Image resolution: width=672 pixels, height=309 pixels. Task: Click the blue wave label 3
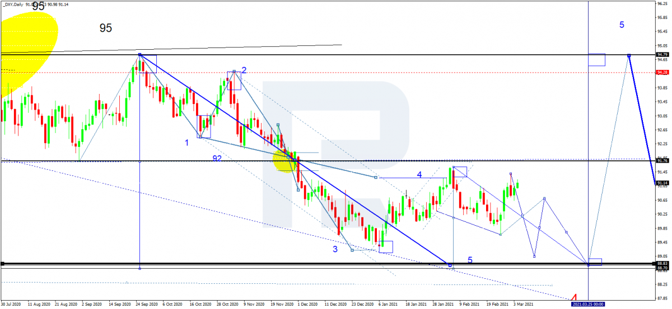point(335,249)
